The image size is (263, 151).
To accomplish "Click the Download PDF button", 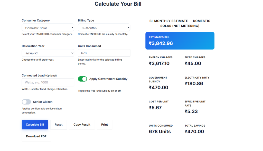I will [36, 136].
